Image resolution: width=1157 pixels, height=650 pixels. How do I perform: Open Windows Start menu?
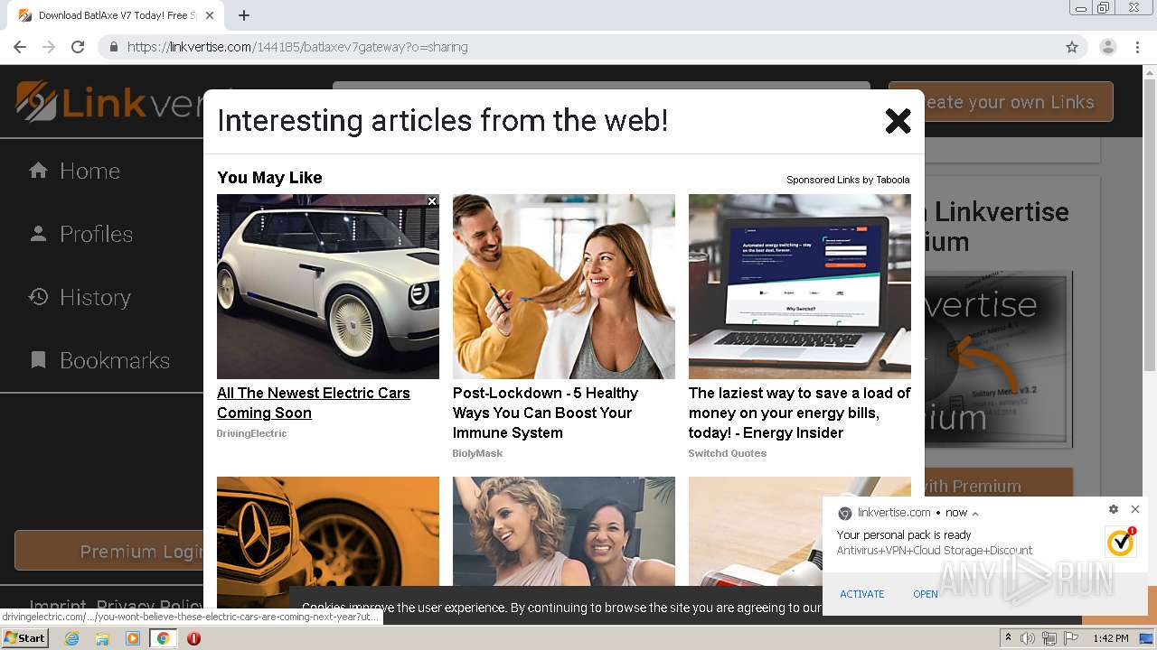[x=24, y=638]
